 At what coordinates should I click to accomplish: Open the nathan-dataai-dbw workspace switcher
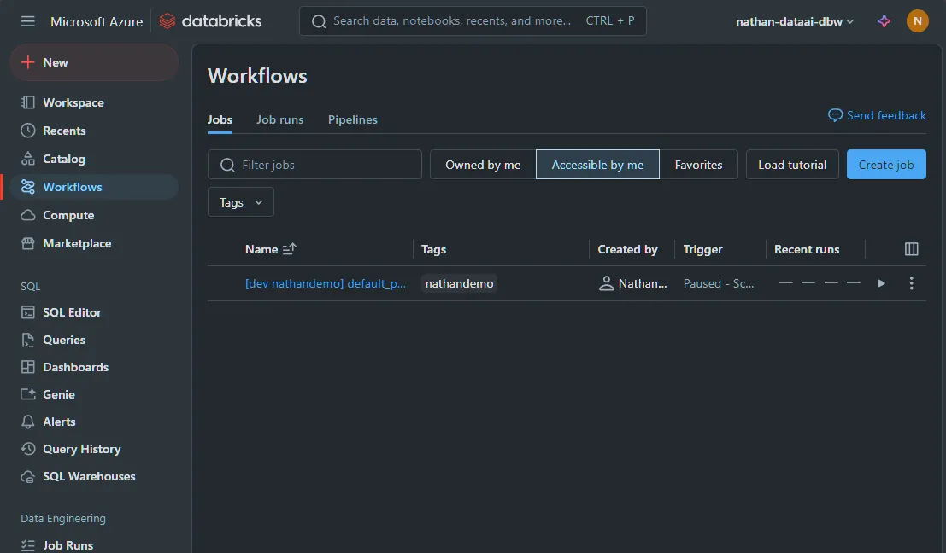tap(795, 21)
